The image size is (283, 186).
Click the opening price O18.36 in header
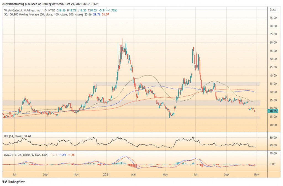[x=61, y=11]
